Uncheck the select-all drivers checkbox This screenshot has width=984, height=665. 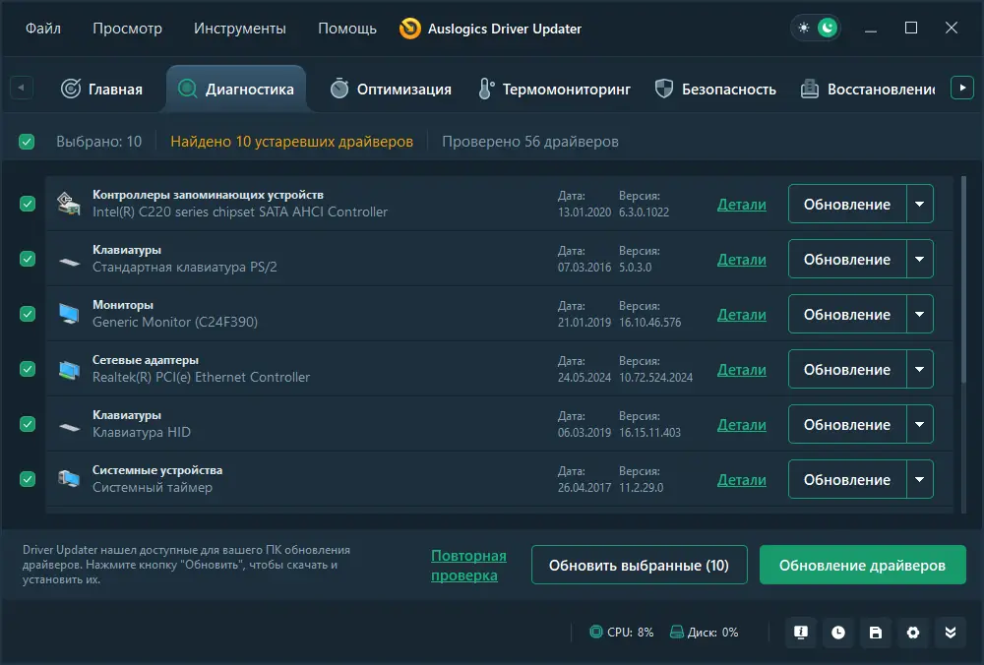27,142
